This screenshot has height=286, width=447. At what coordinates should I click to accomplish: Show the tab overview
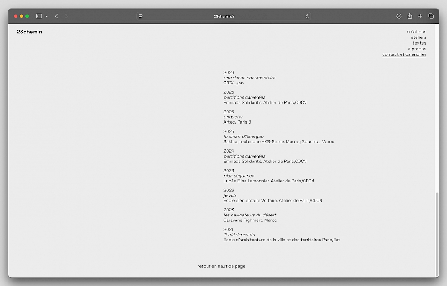[x=431, y=16]
